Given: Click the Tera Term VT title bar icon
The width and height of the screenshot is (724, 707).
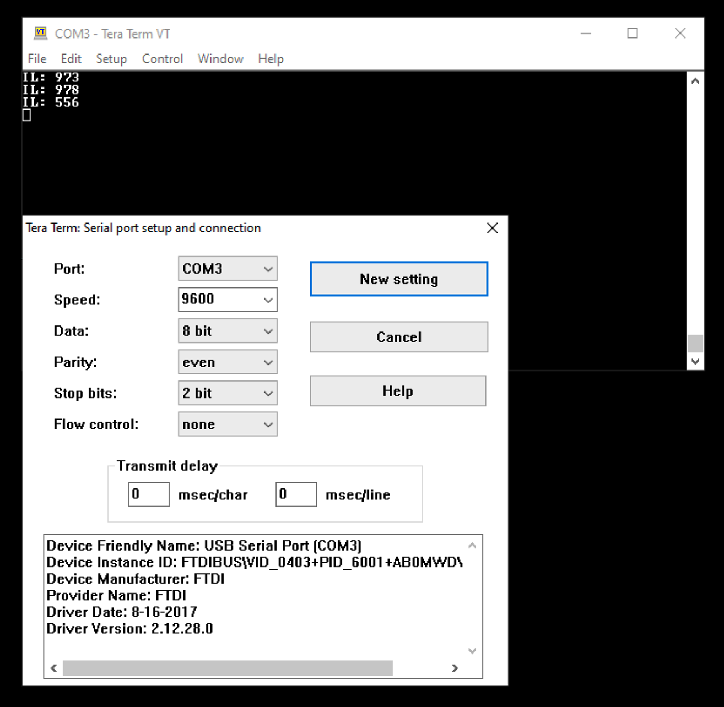Looking at the screenshot, I should (x=40, y=33).
